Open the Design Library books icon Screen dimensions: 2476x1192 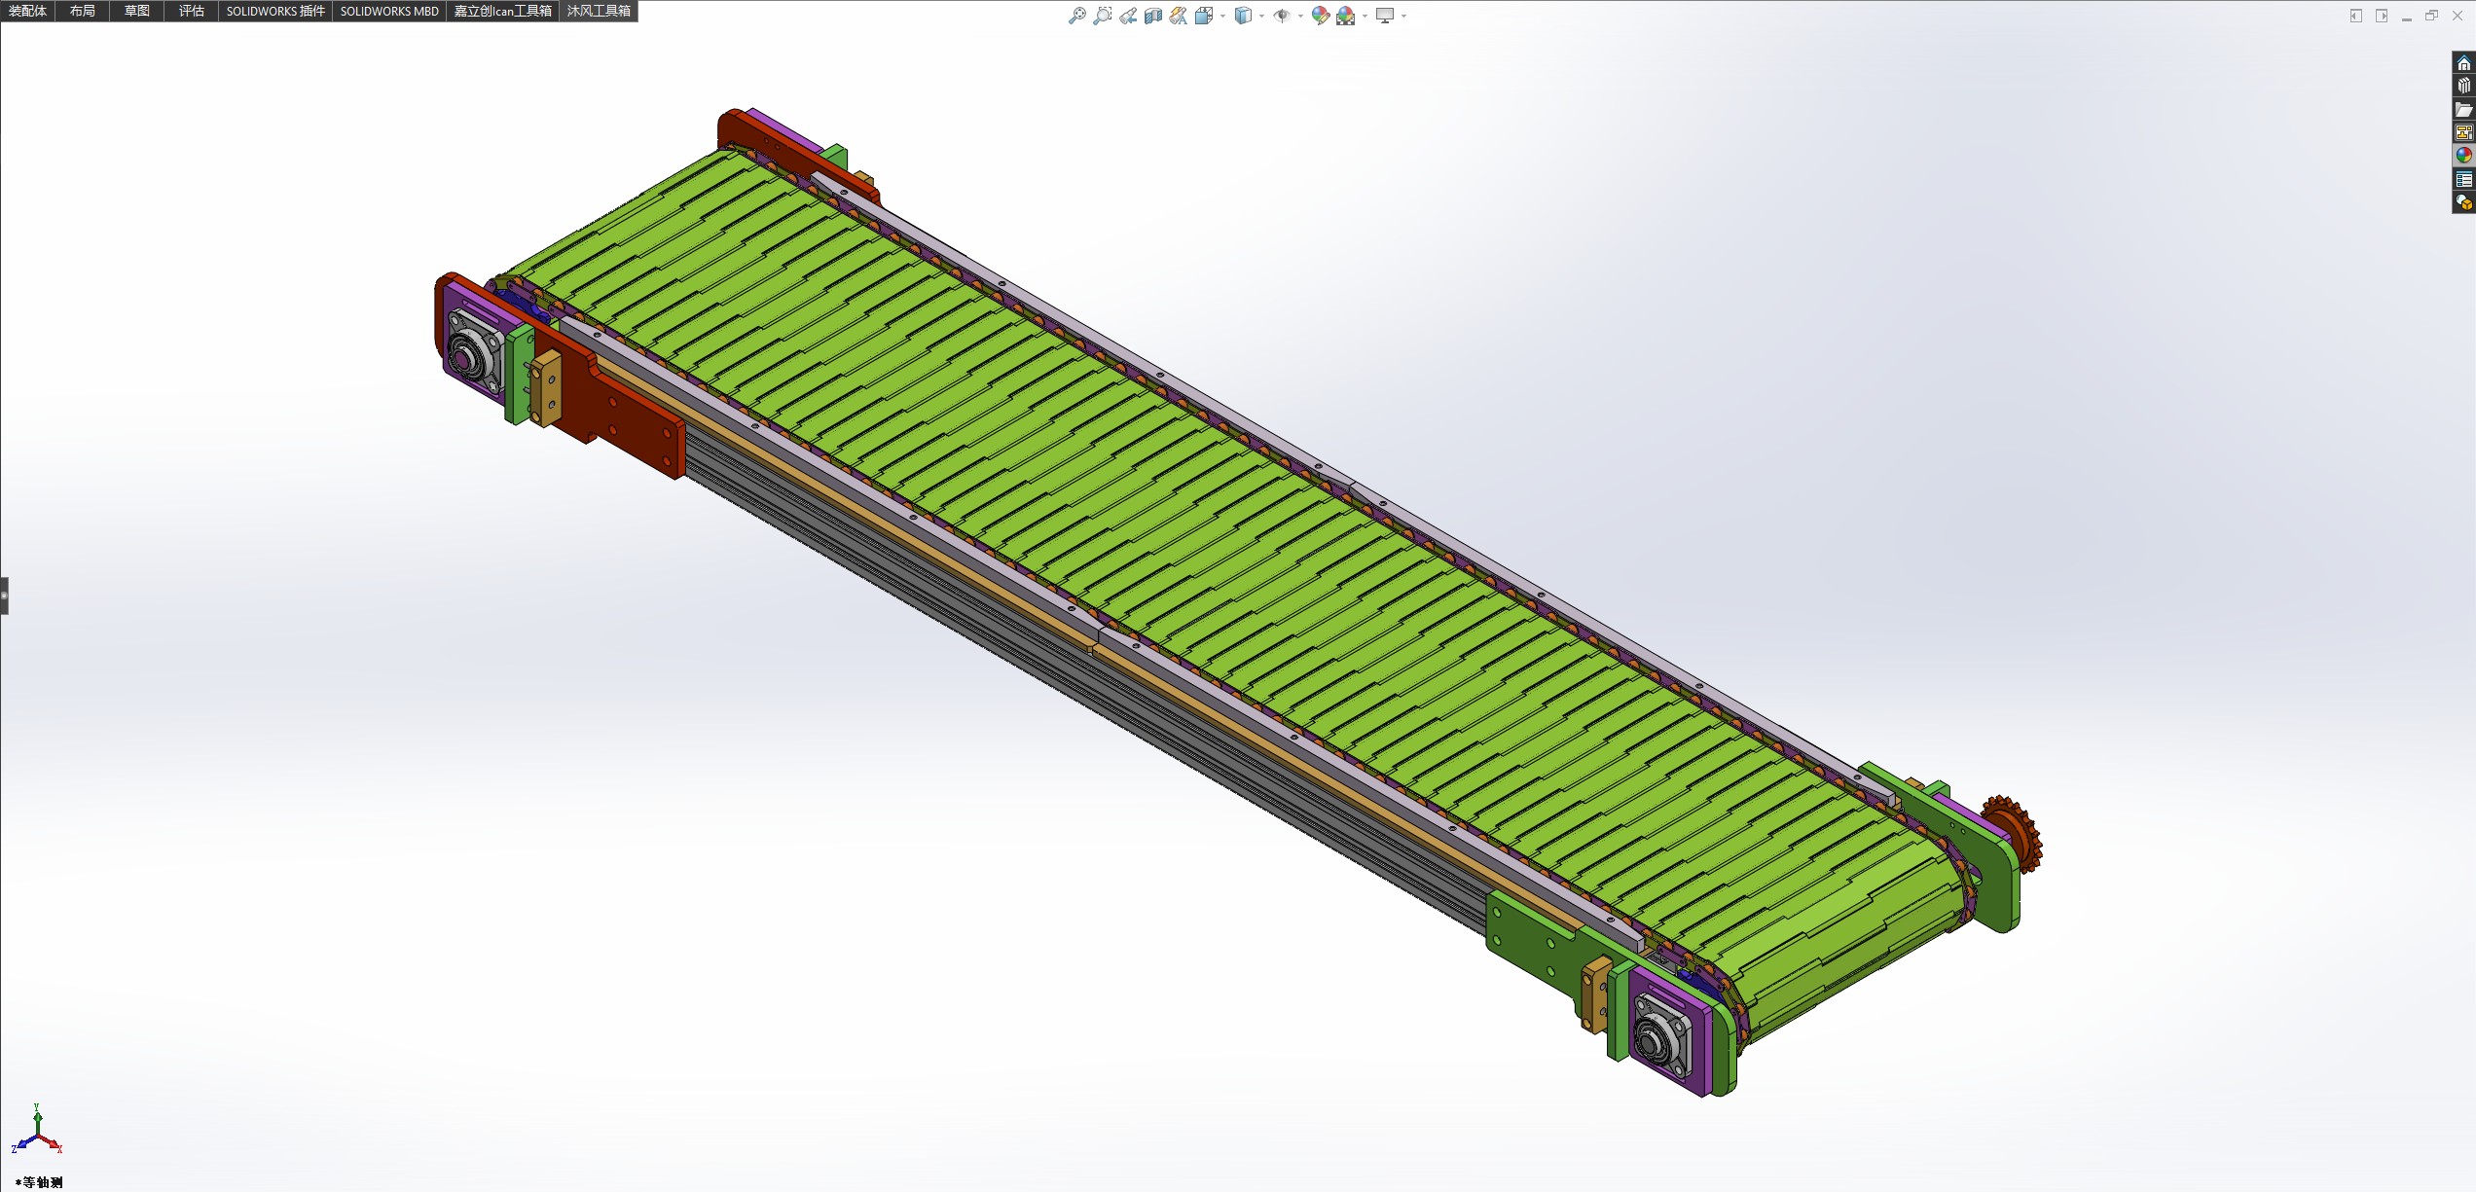click(2463, 86)
